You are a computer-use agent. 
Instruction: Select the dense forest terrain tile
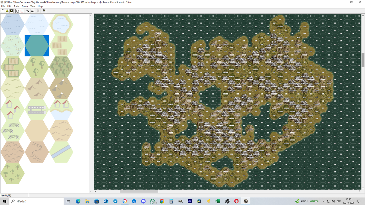61,67
